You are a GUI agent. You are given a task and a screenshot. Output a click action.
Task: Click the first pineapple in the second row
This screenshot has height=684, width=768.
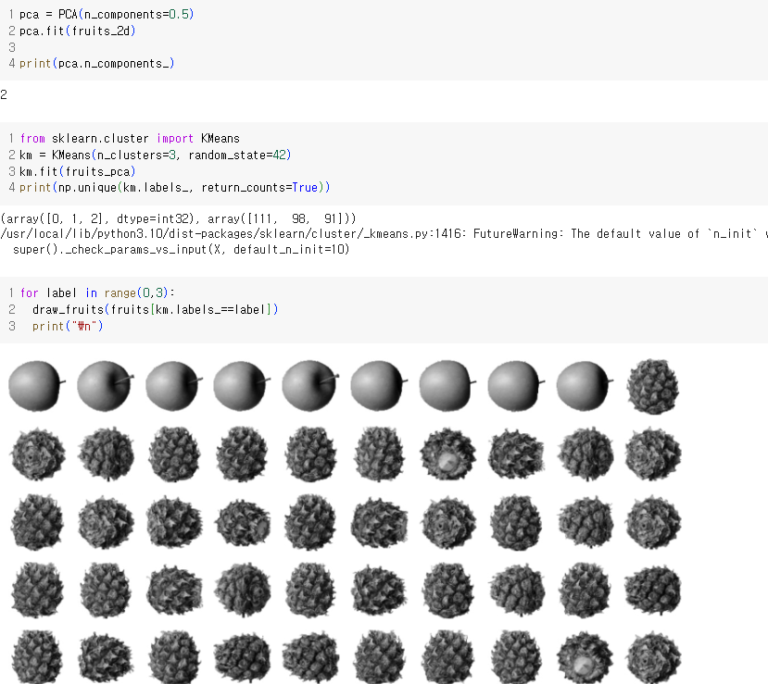pos(38,454)
